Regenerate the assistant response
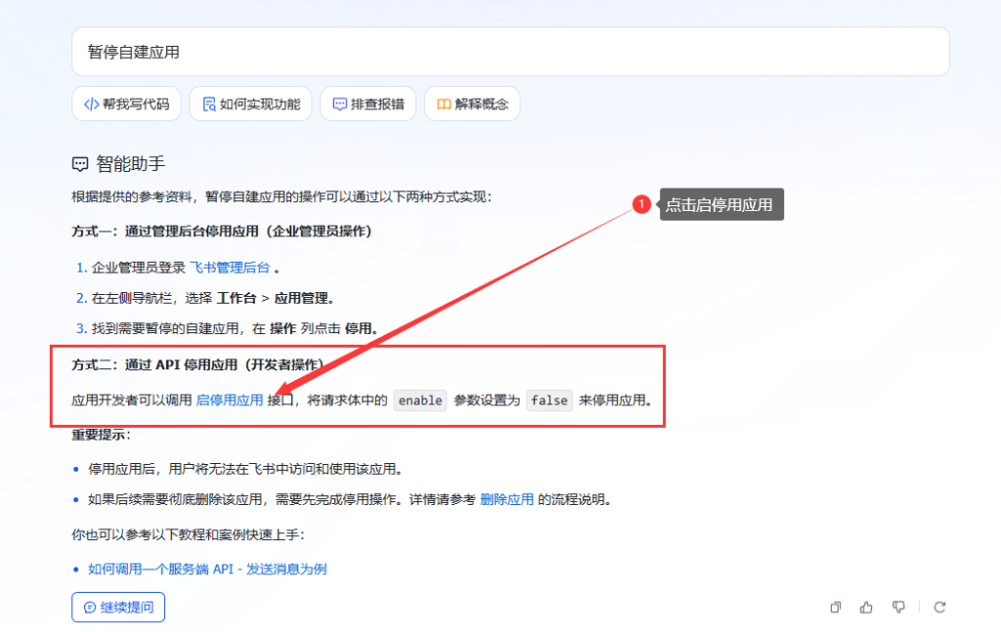 pyautogui.click(x=939, y=607)
